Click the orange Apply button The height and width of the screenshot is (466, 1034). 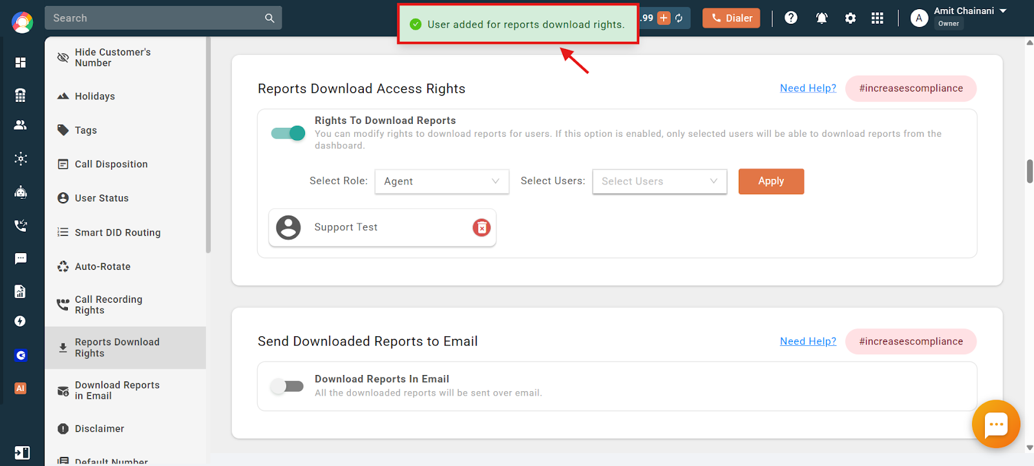771,181
